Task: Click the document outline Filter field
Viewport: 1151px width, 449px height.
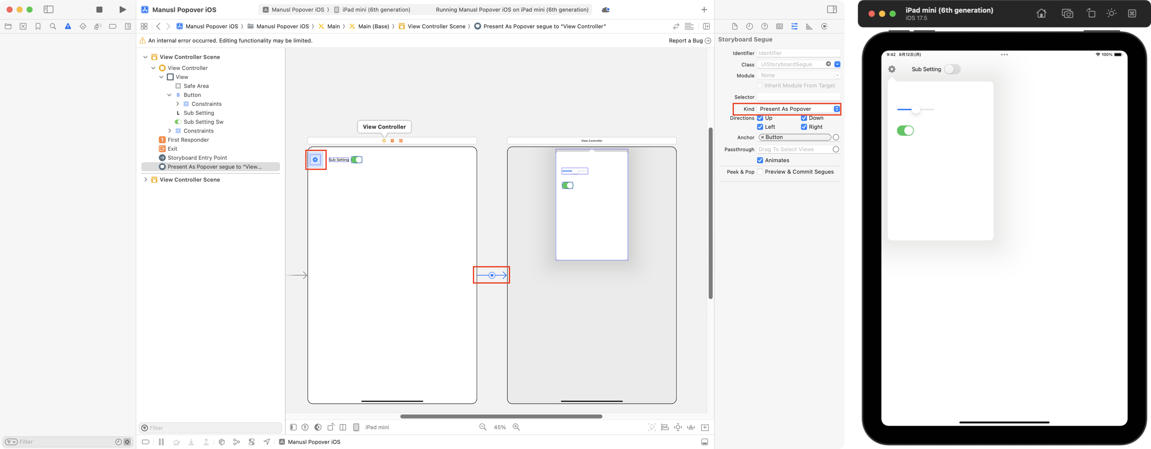Action: click(x=211, y=428)
